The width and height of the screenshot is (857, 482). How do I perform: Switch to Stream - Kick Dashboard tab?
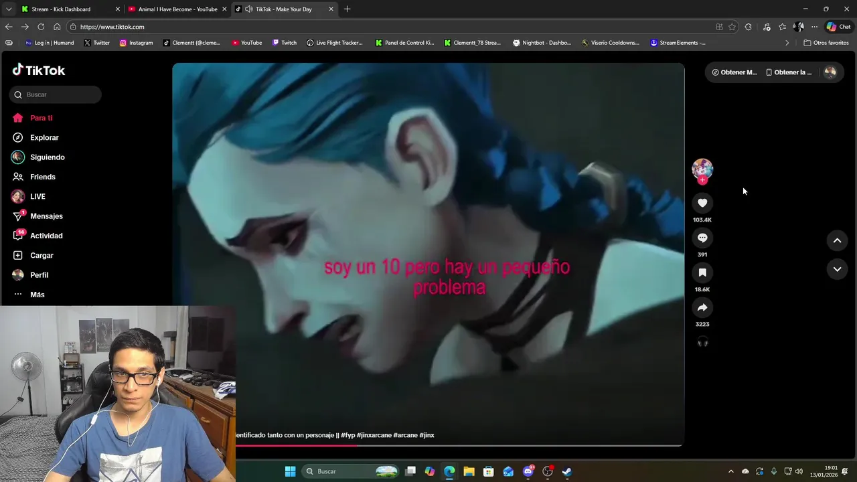click(70, 9)
